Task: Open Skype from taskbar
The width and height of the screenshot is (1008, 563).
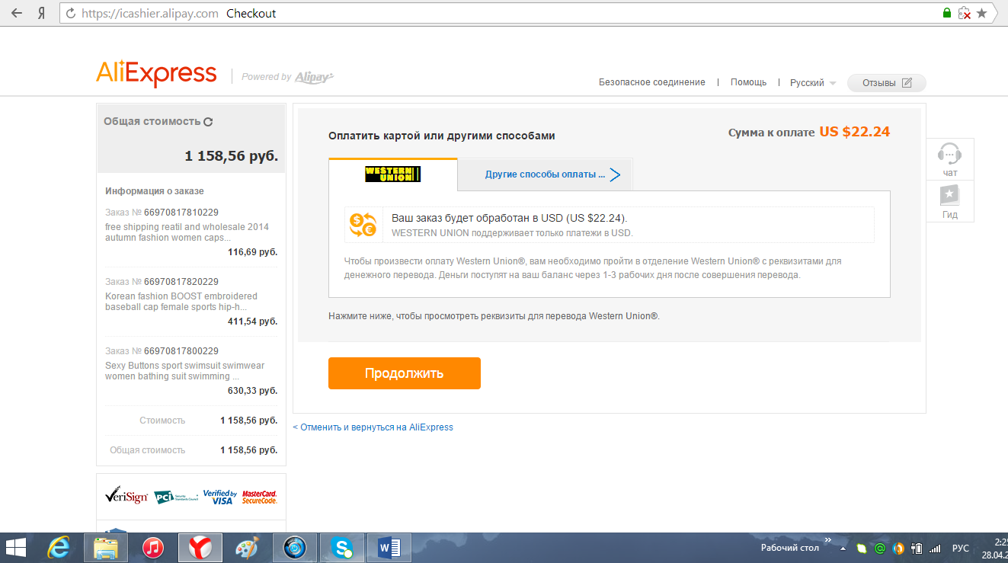Action: coord(341,547)
